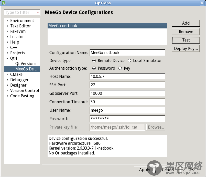This screenshot has width=206, height=177.
Task: Click 'Device configuration successful.' text
Action: click(78, 139)
